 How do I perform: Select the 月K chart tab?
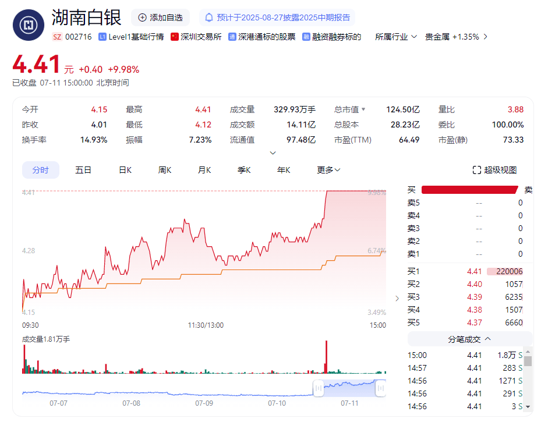pyautogui.click(x=204, y=170)
